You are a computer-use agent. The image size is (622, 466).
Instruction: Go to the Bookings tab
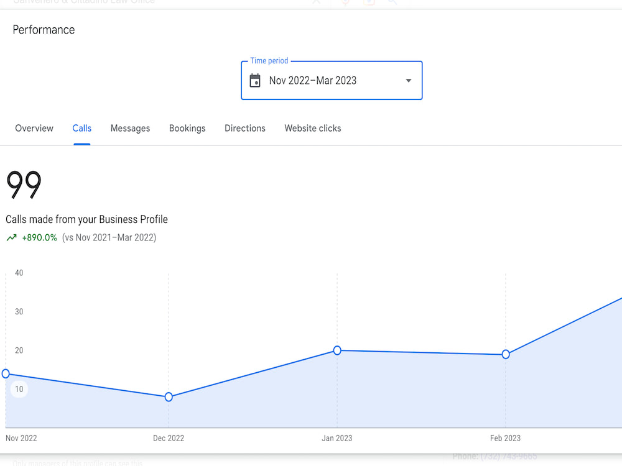[187, 129]
